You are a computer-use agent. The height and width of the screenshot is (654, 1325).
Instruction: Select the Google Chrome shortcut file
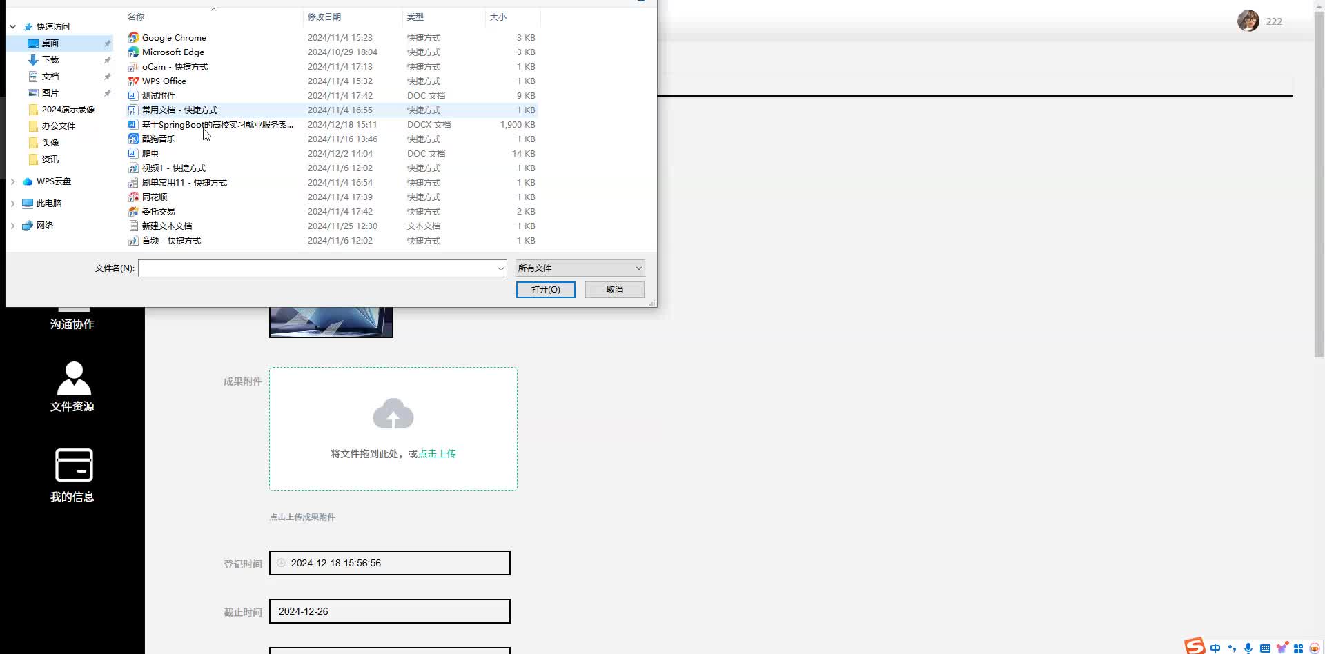[x=174, y=38]
